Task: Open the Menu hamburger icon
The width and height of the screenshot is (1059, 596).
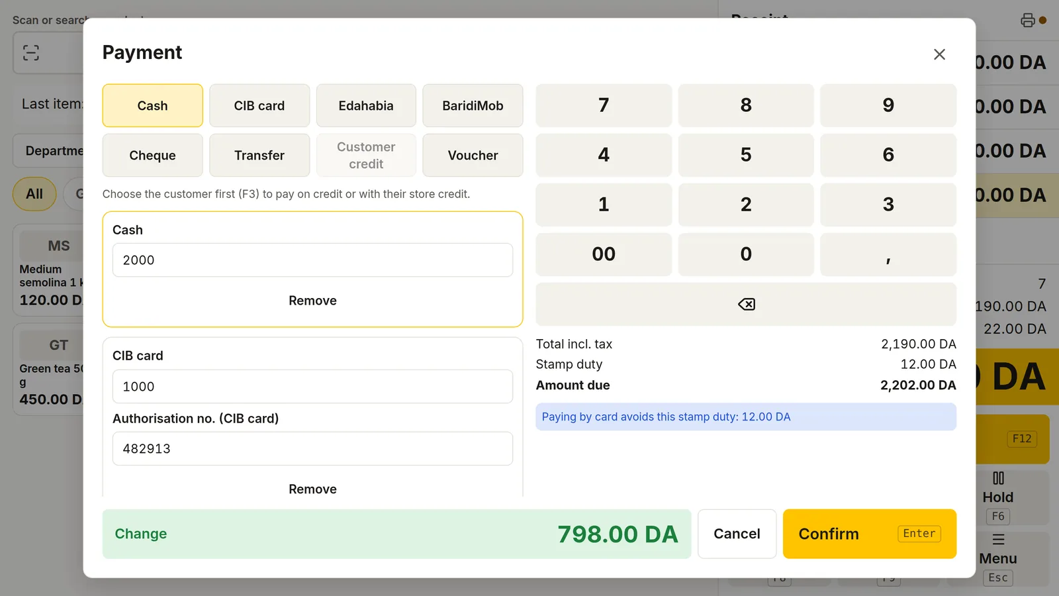Action: (x=998, y=539)
